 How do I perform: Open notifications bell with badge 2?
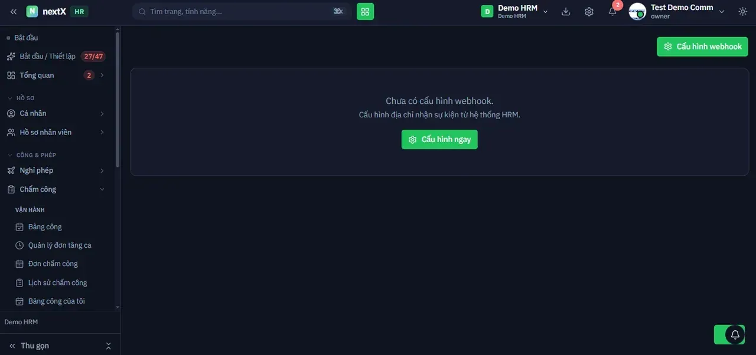click(x=612, y=11)
